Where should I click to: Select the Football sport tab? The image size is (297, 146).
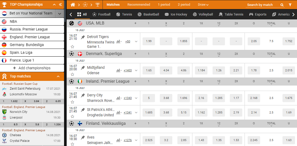[101, 15]
